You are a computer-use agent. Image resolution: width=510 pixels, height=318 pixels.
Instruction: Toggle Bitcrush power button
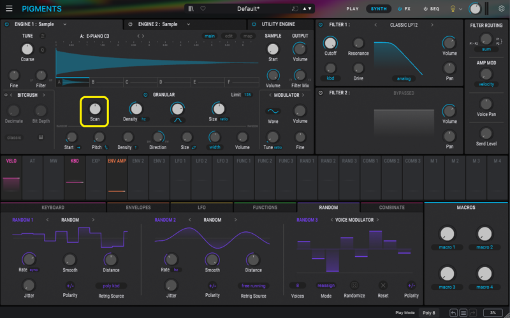6,95
